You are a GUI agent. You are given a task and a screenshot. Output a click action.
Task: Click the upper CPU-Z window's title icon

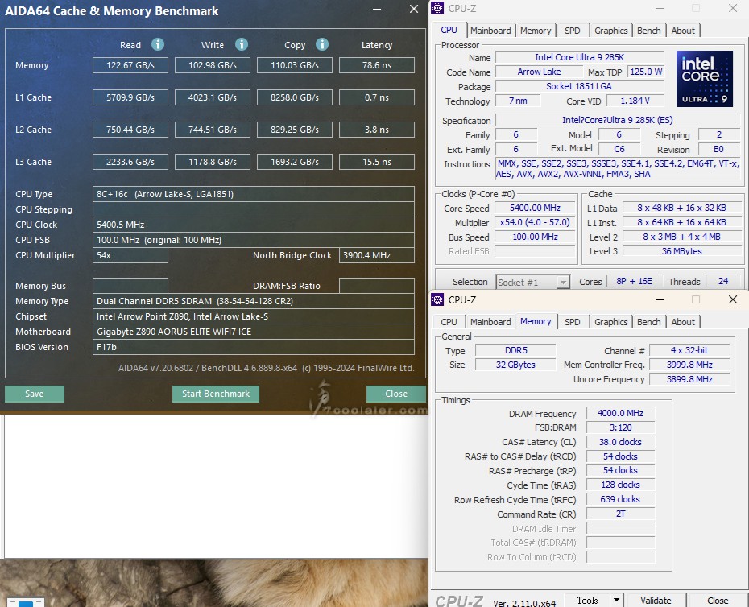[437, 8]
